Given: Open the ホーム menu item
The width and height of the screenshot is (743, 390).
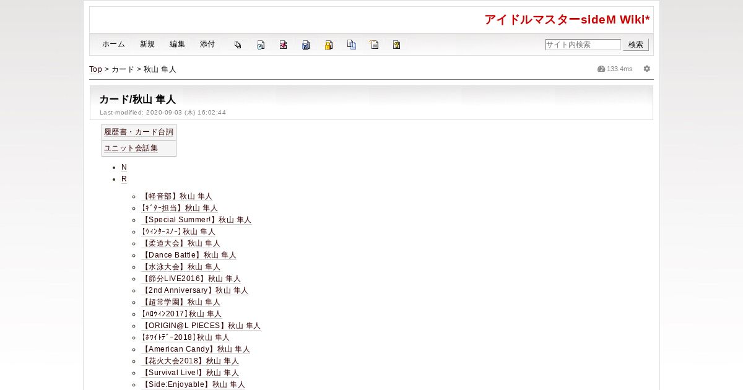Looking at the screenshot, I should click(x=113, y=44).
